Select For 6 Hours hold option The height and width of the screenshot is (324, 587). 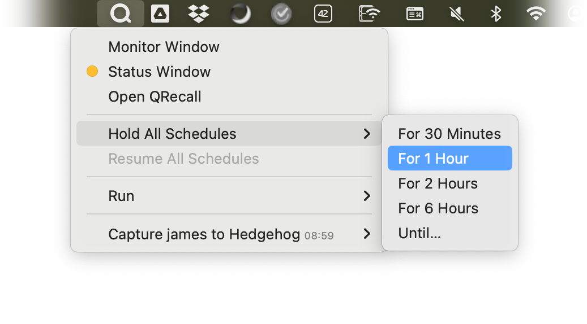[449, 208]
